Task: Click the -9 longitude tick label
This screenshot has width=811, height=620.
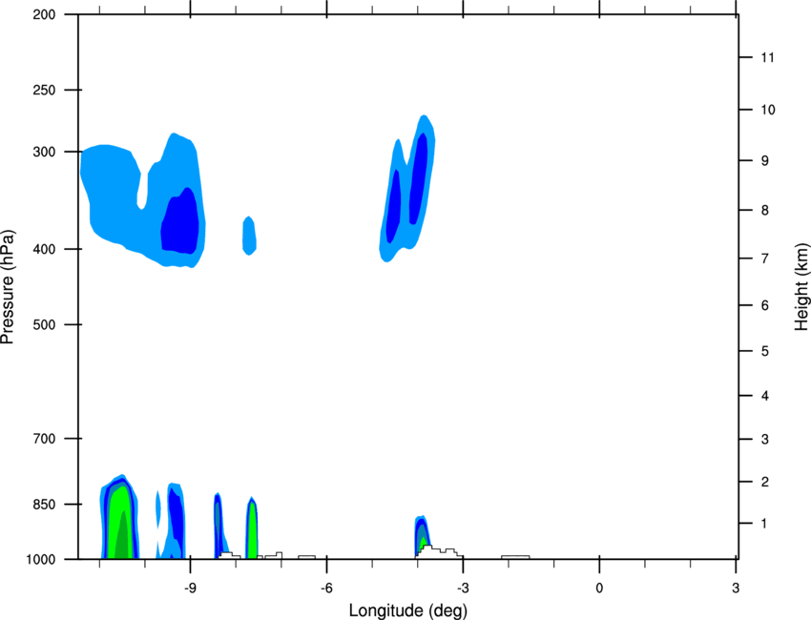Action: coord(190,589)
